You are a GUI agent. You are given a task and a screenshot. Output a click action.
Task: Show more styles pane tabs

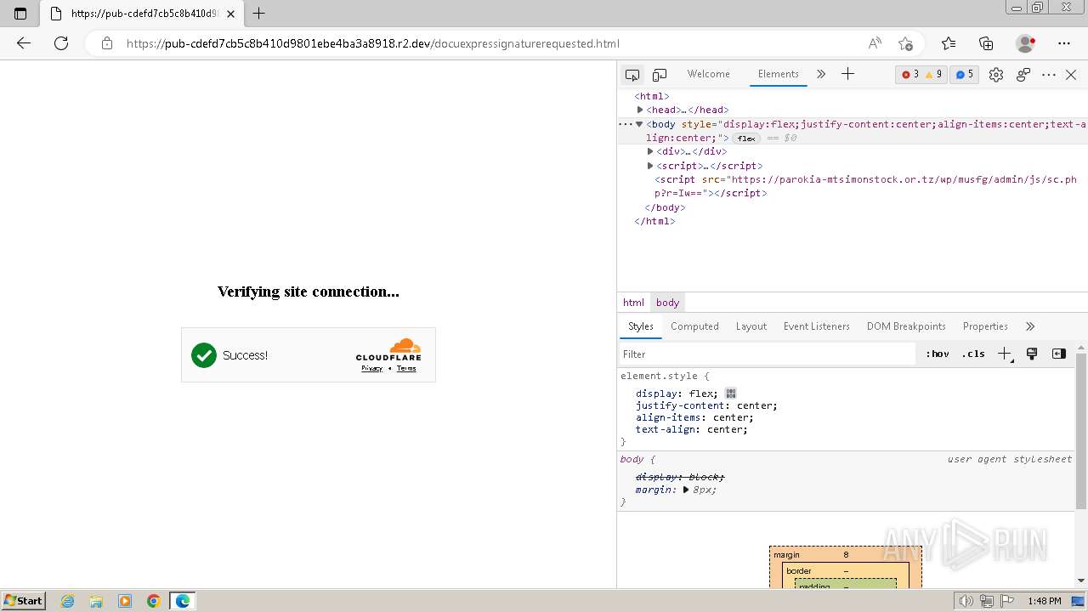coord(1030,326)
